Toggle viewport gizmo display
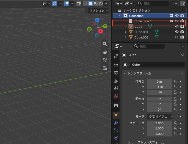 pyautogui.click(x=55, y=3)
